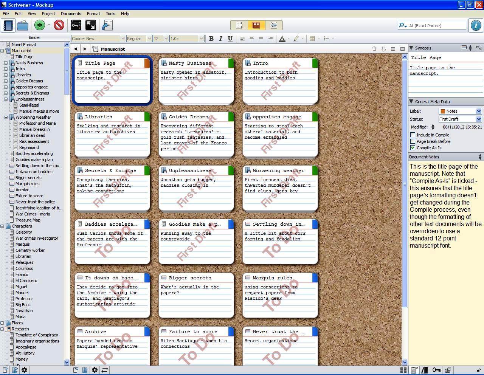Open line spacing dropdown 1.0x
Screen dimensions: 484x375
point(187,39)
